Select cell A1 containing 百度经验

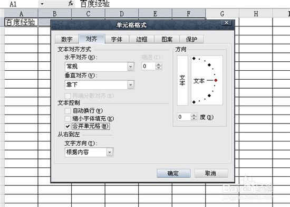(x=21, y=22)
